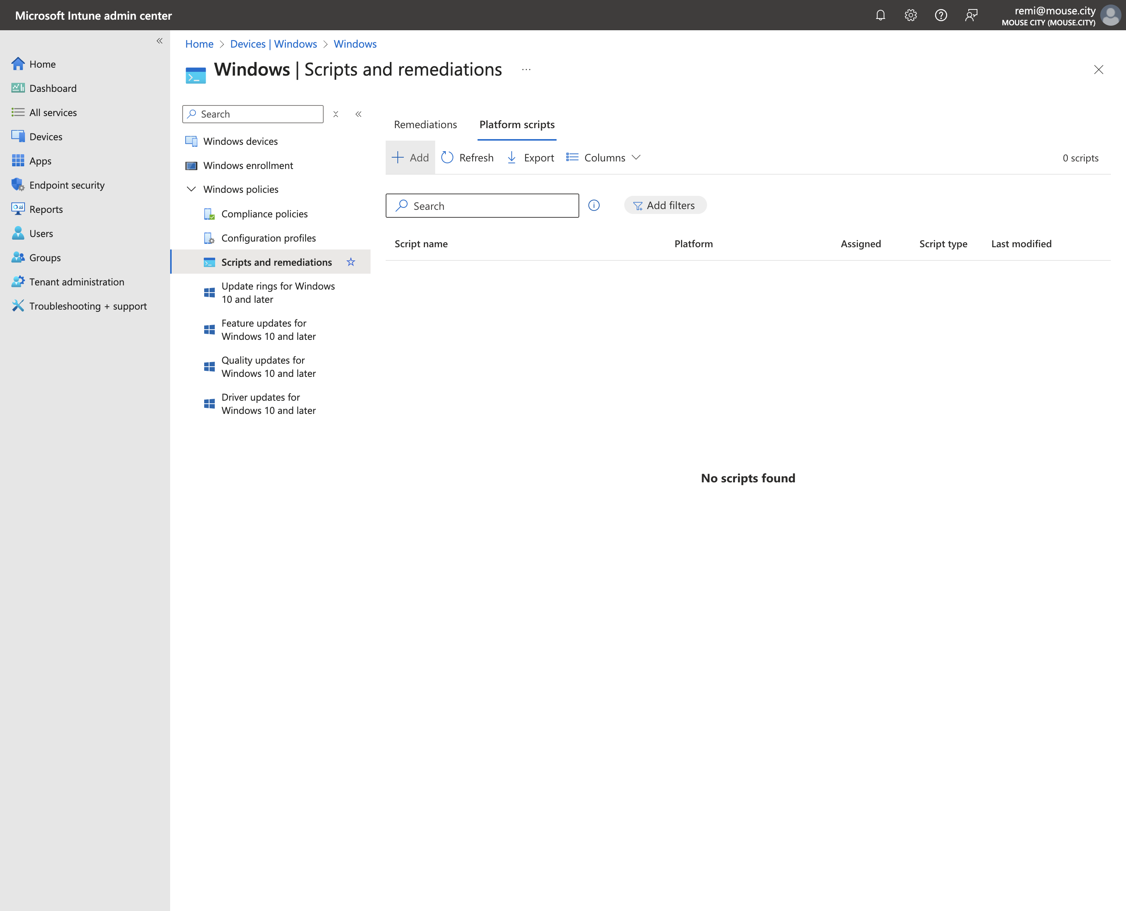Close the Scripts and remediations blade

click(1098, 70)
